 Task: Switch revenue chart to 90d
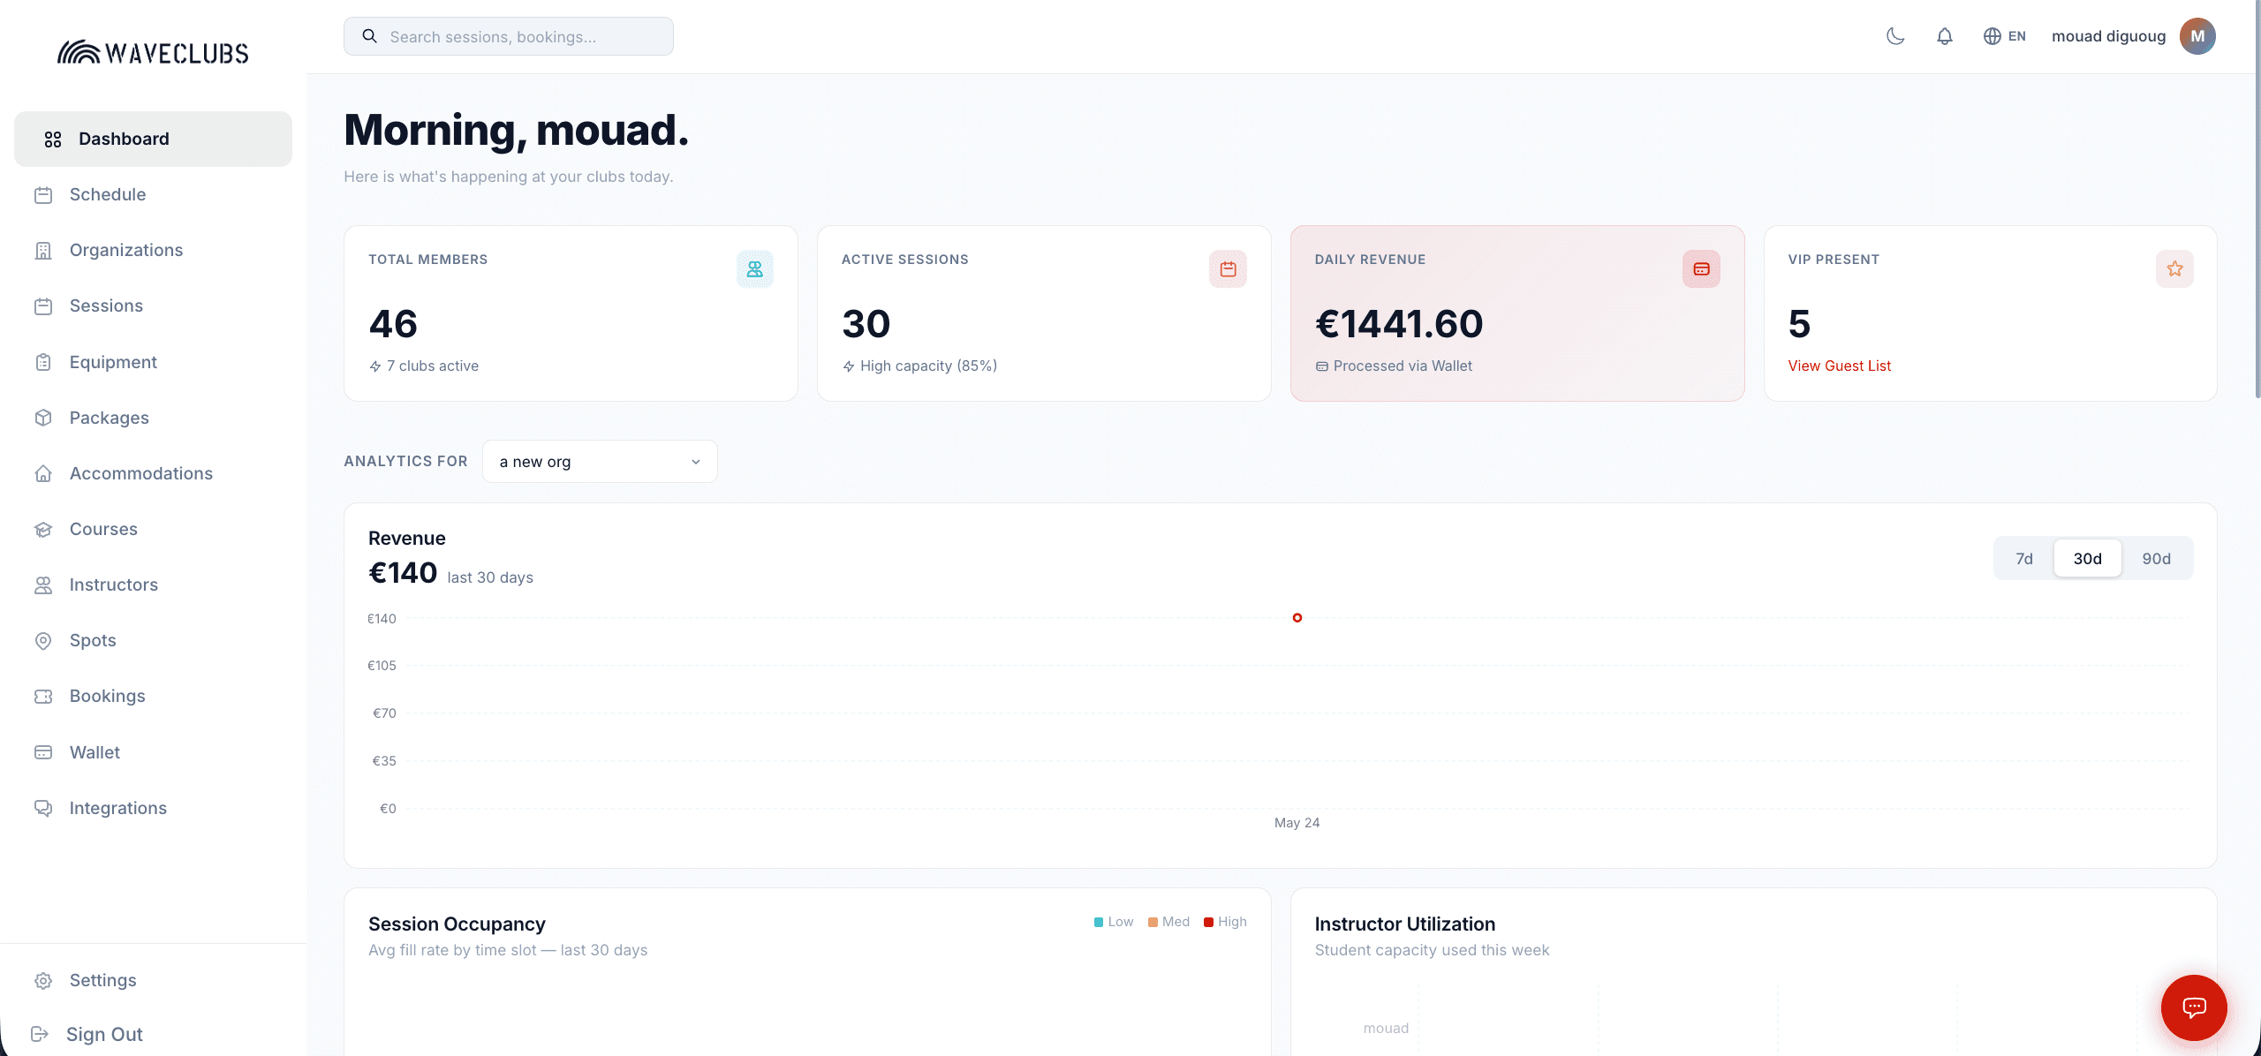coord(2156,558)
